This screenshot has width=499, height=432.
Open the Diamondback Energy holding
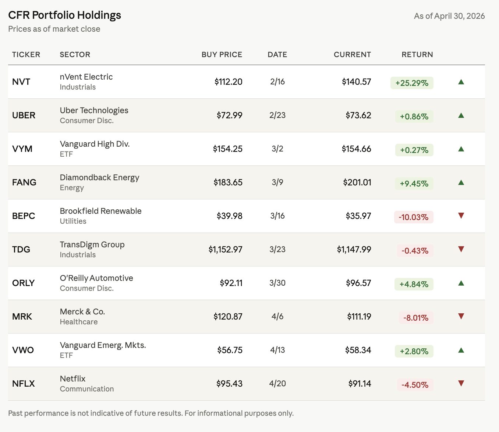pyautogui.click(x=99, y=177)
